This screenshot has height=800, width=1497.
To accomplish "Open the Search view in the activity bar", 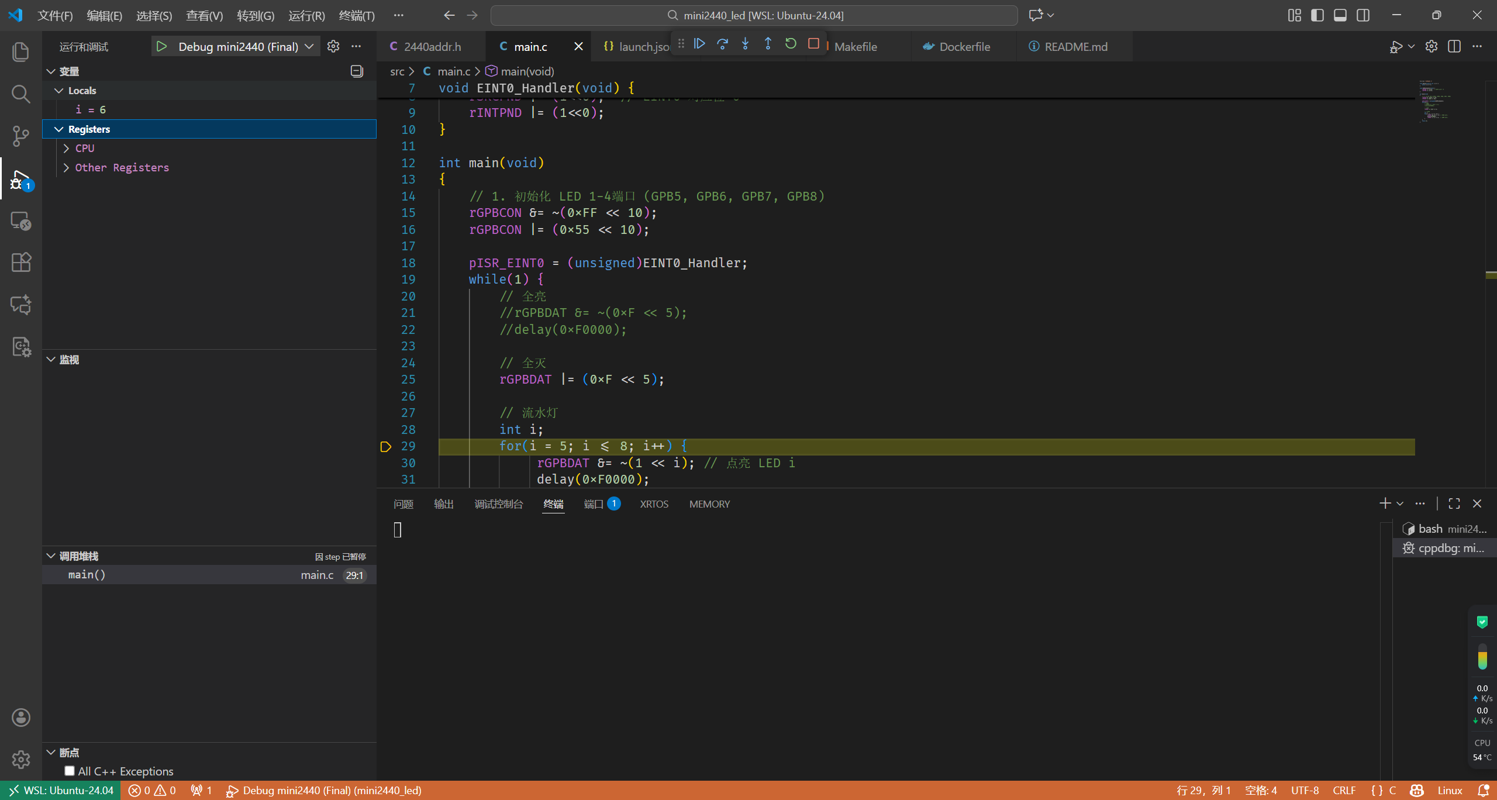I will pyautogui.click(x=21, y=94).
